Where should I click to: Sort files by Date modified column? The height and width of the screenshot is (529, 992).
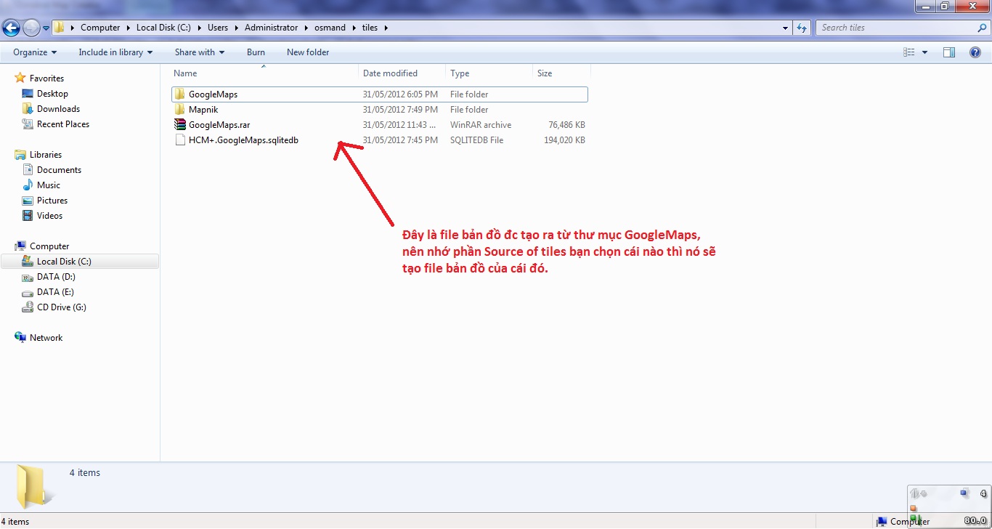point(390,73)
